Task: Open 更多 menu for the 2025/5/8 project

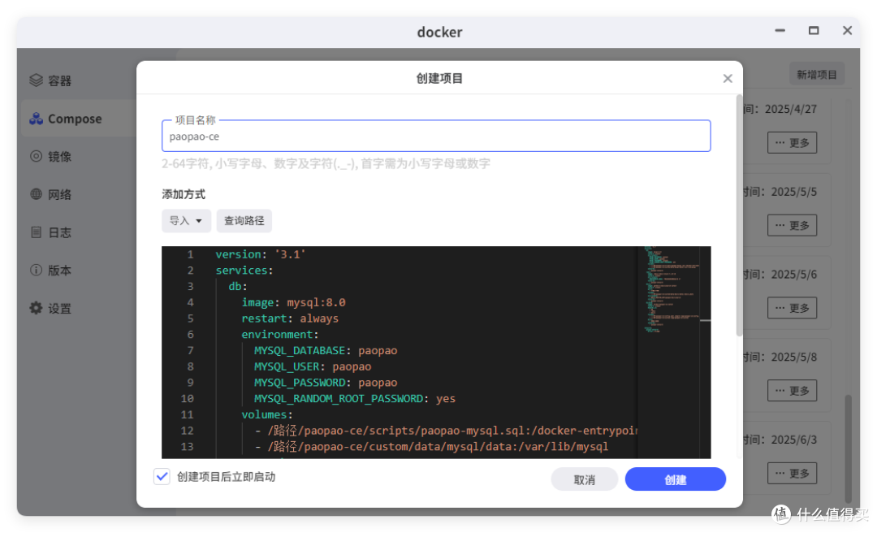Action: 792,391
